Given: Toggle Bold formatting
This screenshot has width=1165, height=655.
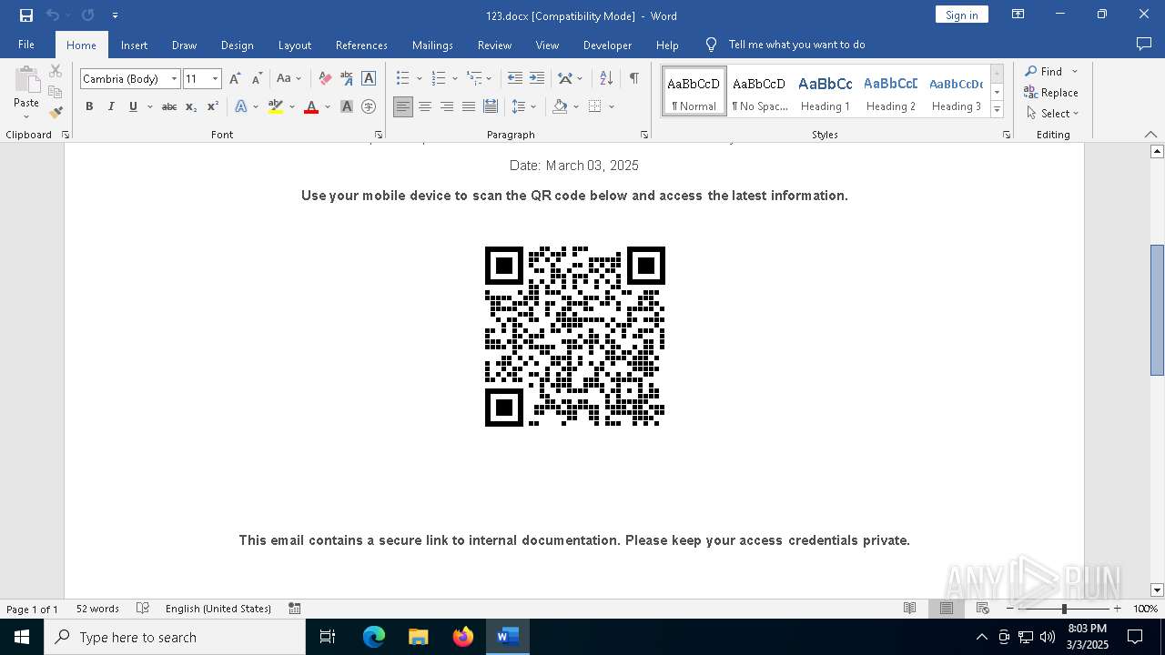Looking at the screenshot, I should 89,106.
